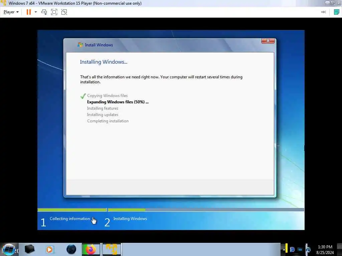Click the double-chevron collapse toolbar icon
The image size is (342, 256).
click(x=323, y=12)
